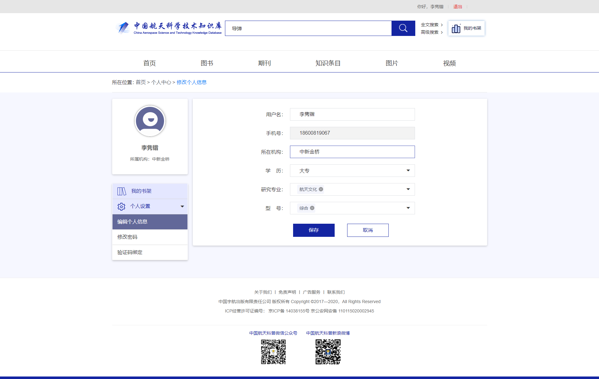Click the 保存 button

point(314,230)
